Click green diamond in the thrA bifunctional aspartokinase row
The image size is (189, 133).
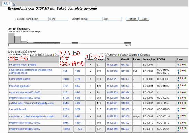[185, 70]
